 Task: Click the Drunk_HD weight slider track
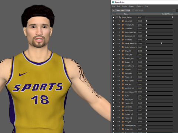click(159, 129)
